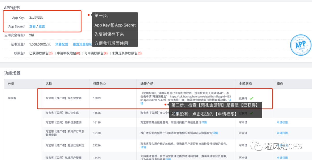This screenshot has width=312, height=160.
Task: Click permission package ID 14474
Action: [x=97, y=158]
